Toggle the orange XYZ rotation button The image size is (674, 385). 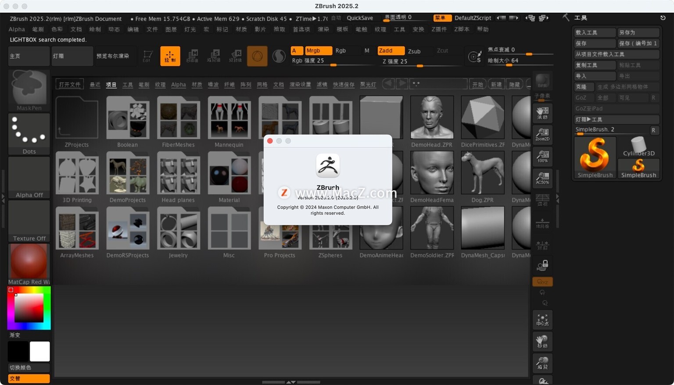pyautogui.click(x=542, y=282)
